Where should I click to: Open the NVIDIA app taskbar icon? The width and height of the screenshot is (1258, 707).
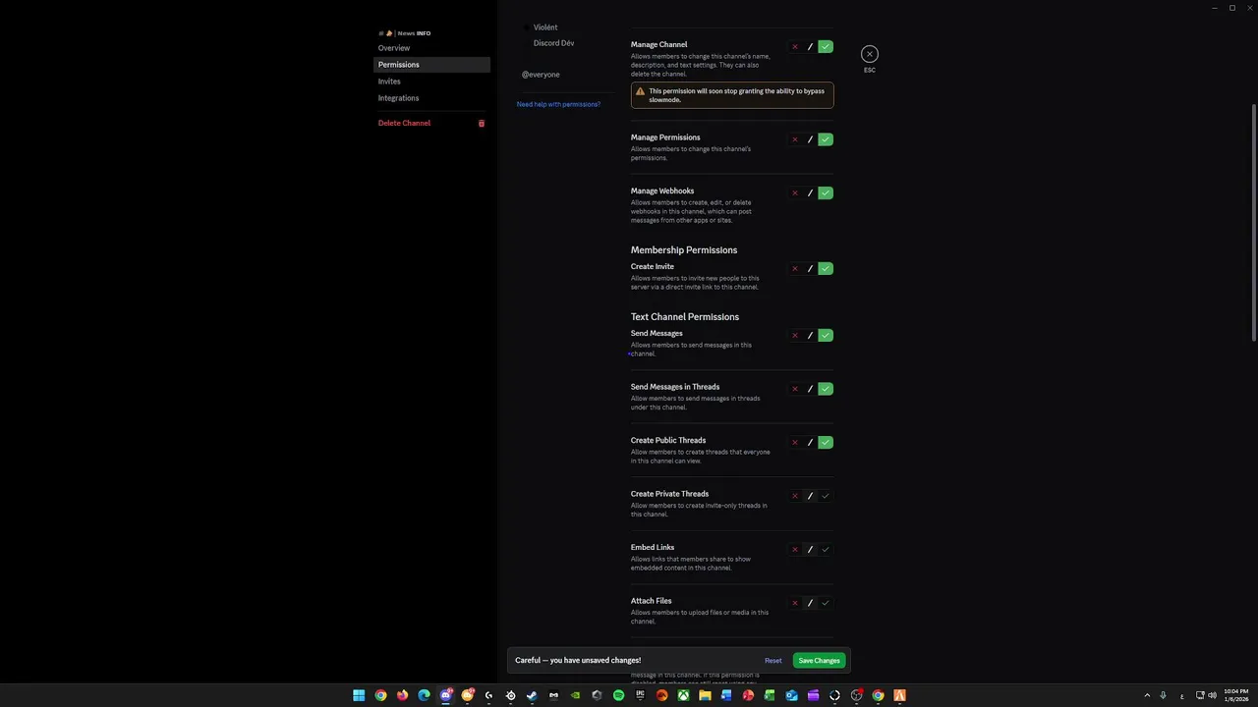click(x=575, y=695)
